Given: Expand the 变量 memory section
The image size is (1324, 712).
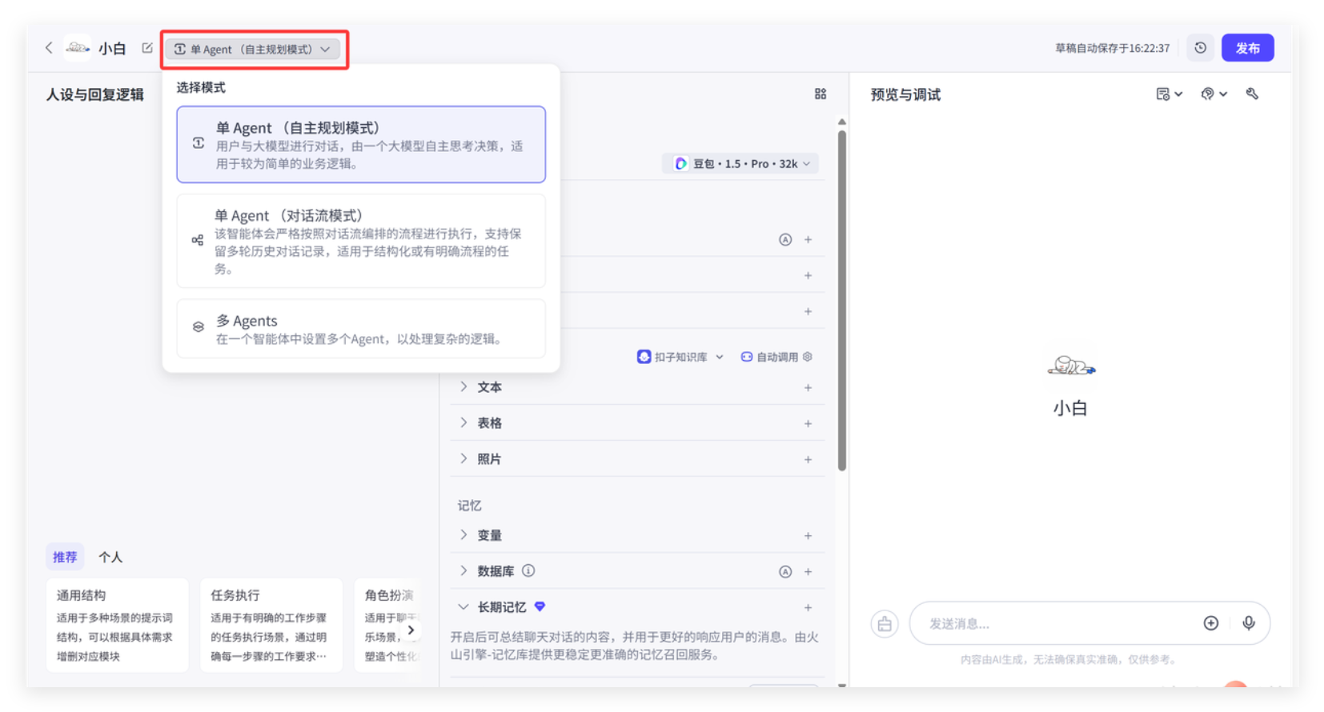Looking at the screenshot, I should [463, 535].
